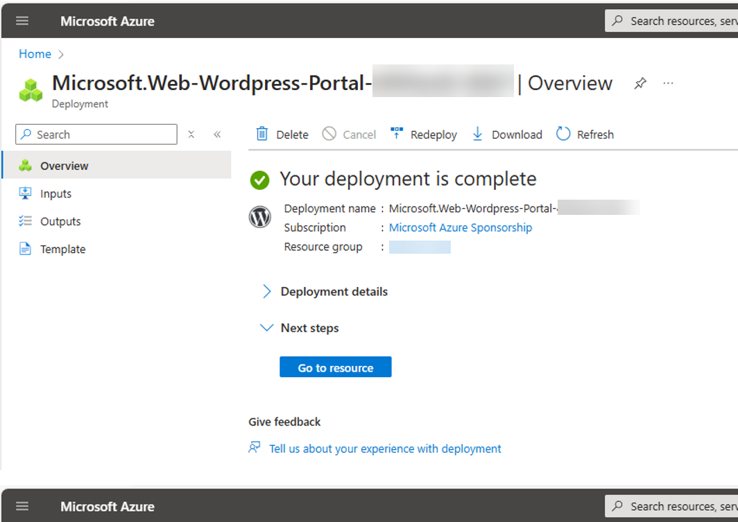Screen dimensions: 738x522
Task: Clear the sidebar search with the X icon
Action: pyautogui.click(x=191, y=134)
